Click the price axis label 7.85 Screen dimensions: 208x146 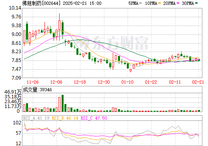coord(16,60)
